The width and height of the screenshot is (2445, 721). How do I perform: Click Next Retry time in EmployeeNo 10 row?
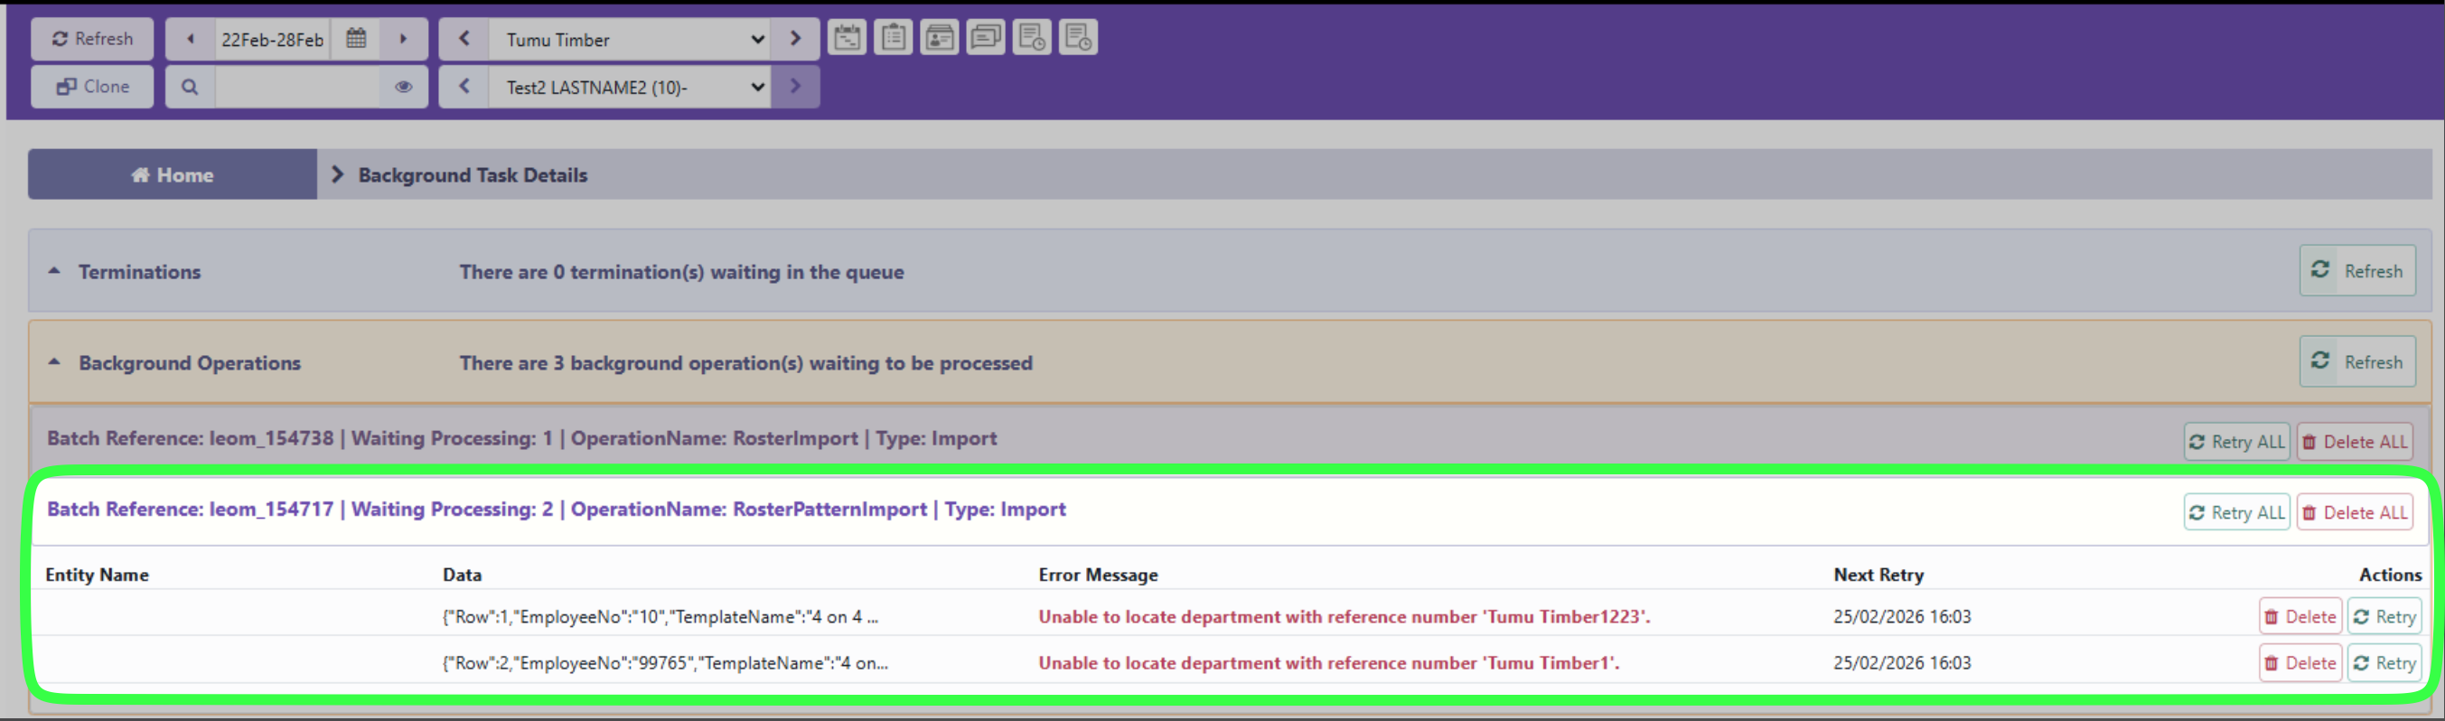pos(1902,616)
